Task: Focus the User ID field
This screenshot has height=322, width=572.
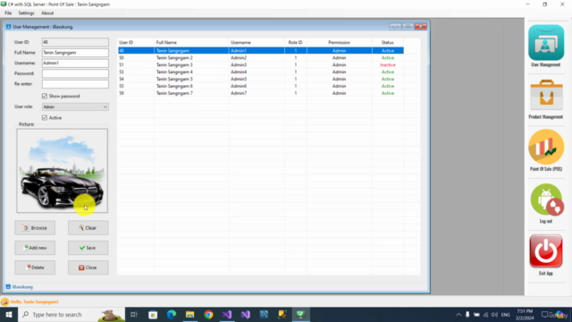Action: click(x=75, y=42)
